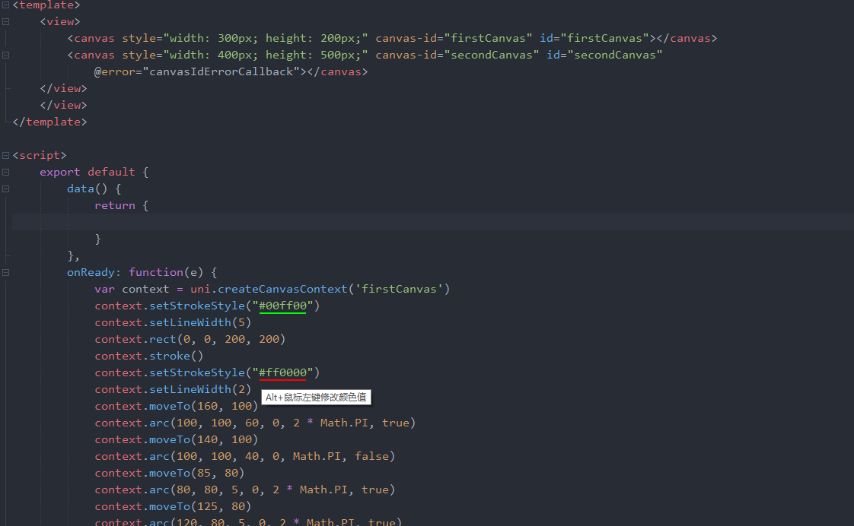Screen dimensions: 854x526
Task: Place cursor on the empty highlighted line
Action: (x=381, y=222)
